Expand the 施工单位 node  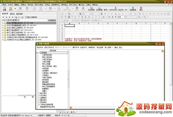pyautogui.click(x=39, y=93)
